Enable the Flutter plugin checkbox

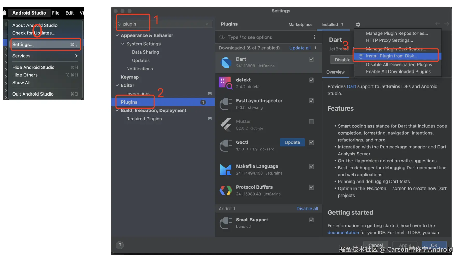[x=312, y=122]
